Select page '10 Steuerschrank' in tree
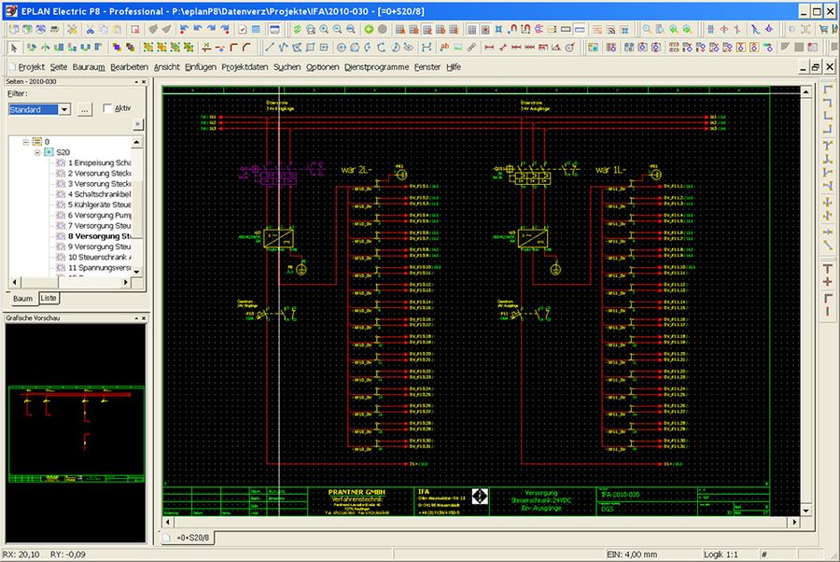The width and height of the screenshot is (840, 562). (x=93, y=257)
